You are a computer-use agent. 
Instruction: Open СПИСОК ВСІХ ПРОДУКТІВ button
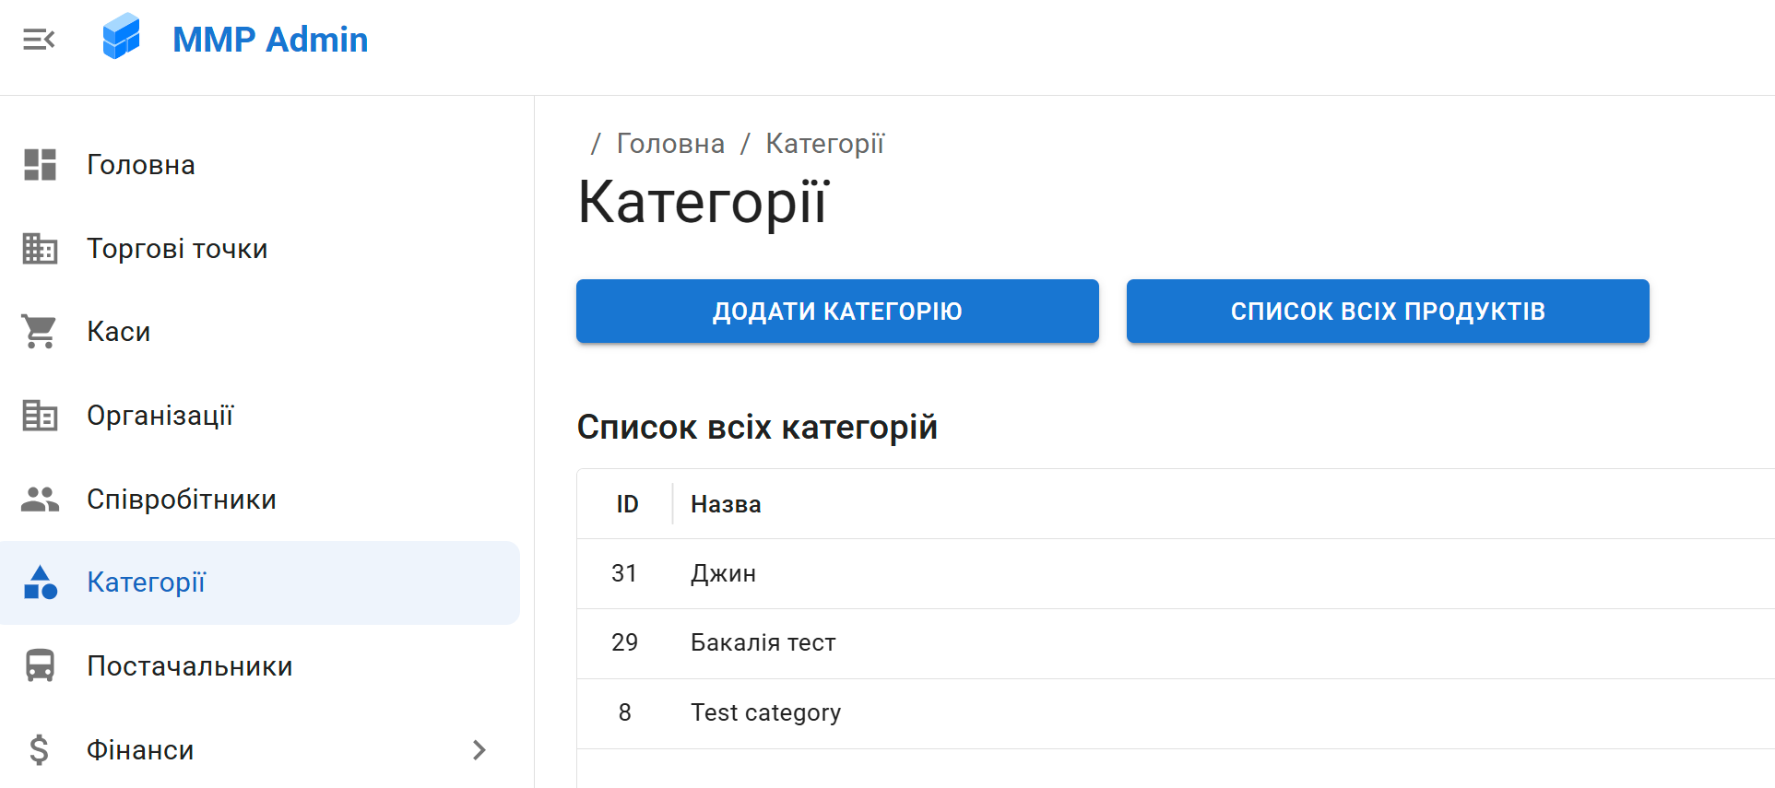(x=1387, y=312)
